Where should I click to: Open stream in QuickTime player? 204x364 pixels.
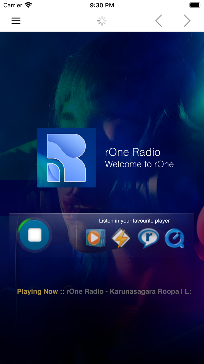pyautogui.click(x=175, y=238)
